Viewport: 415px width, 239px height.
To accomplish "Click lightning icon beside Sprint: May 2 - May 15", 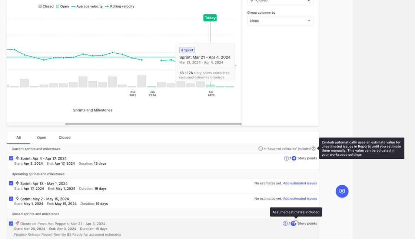I will (17, 199).
